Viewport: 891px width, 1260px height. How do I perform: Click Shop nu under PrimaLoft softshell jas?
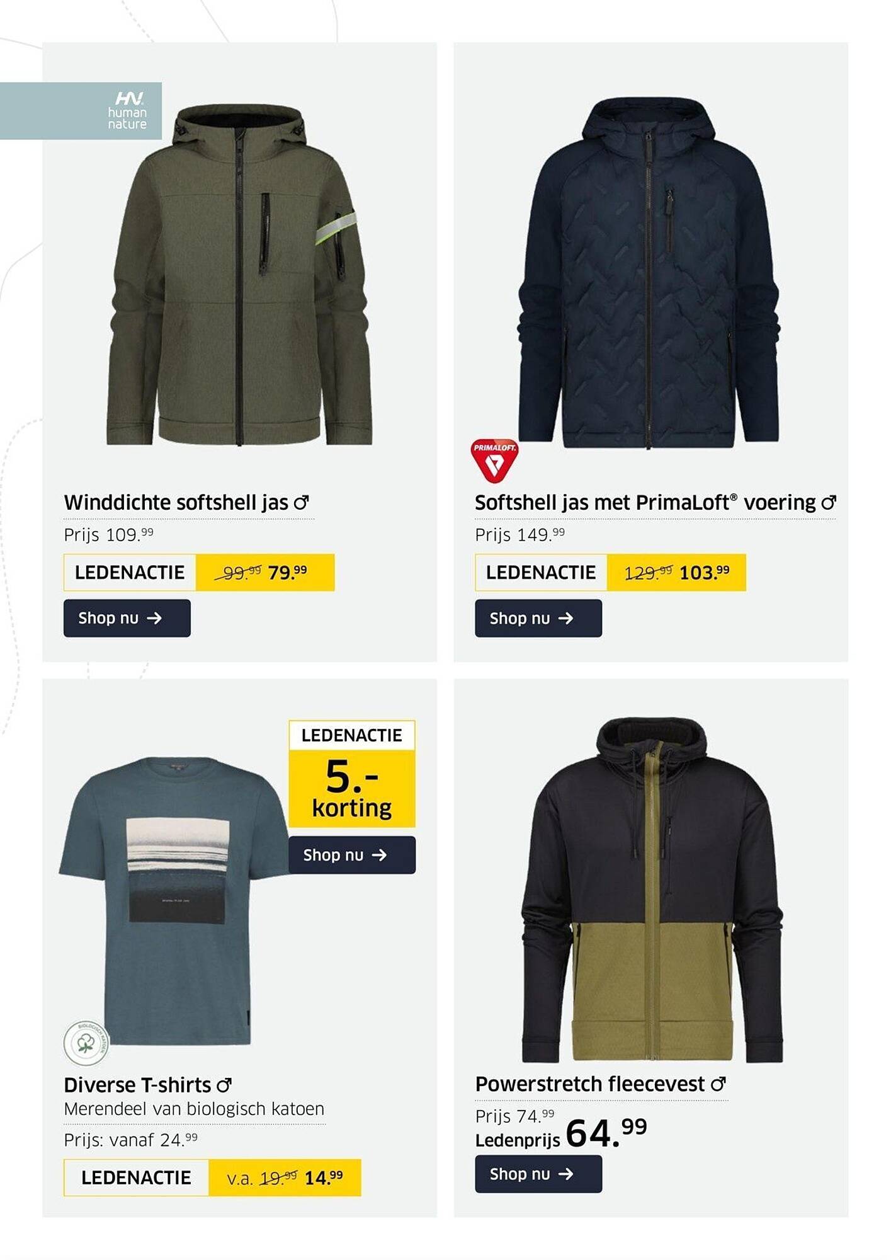(538, 618)
